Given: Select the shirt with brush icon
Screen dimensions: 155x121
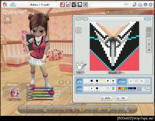Looking at the screenshot, I should click(x=80, y=66).
